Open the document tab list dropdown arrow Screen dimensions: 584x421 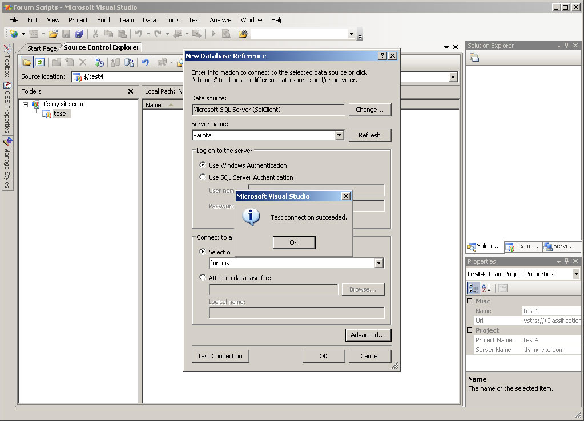coord(446,47)
